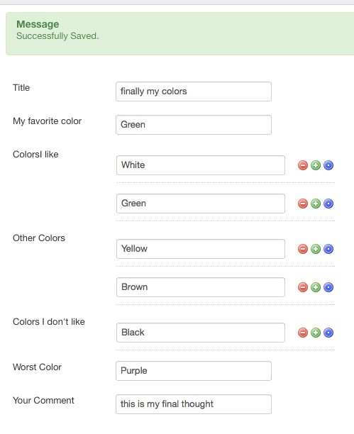Image resolution: width=354 pixels, height=434 pixels.
Task: Add a row after Brown
Action: click(316, 287)
